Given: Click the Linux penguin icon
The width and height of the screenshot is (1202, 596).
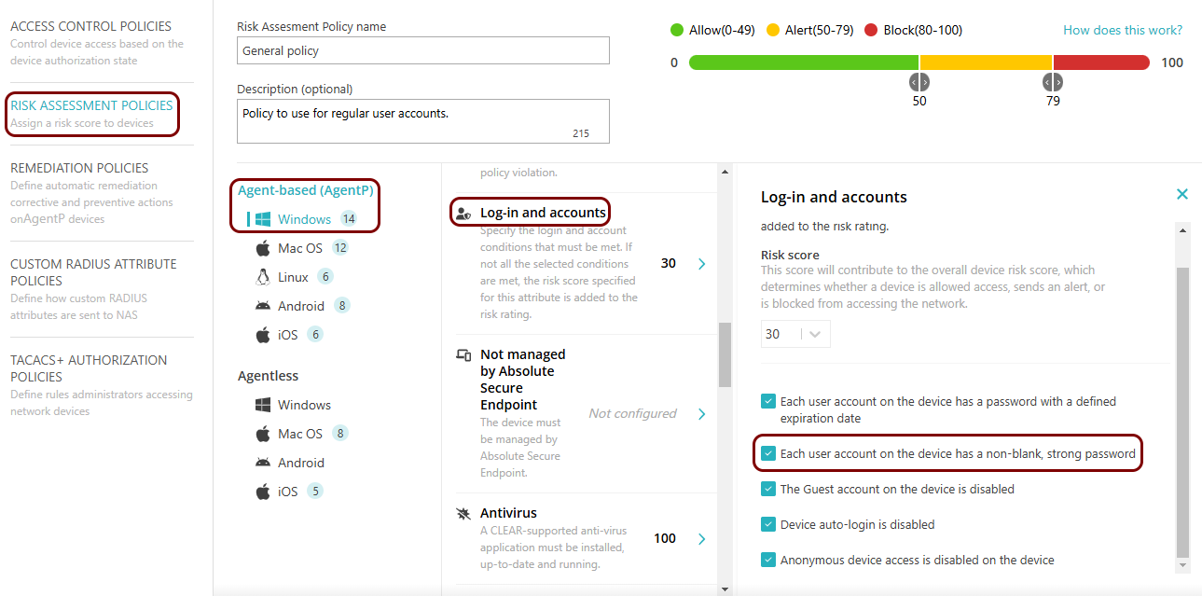Looking at the screenshot, I should click(263, 277).
